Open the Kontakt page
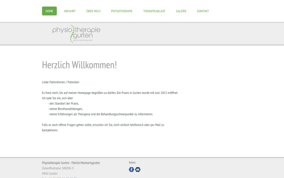 pyautogui.click(x=203, y=11)
